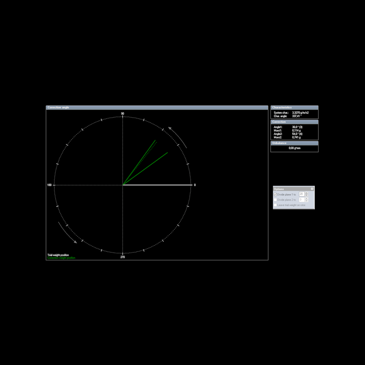Click the Divide plane 1 value field
The image size is (365, 365).
302,194
